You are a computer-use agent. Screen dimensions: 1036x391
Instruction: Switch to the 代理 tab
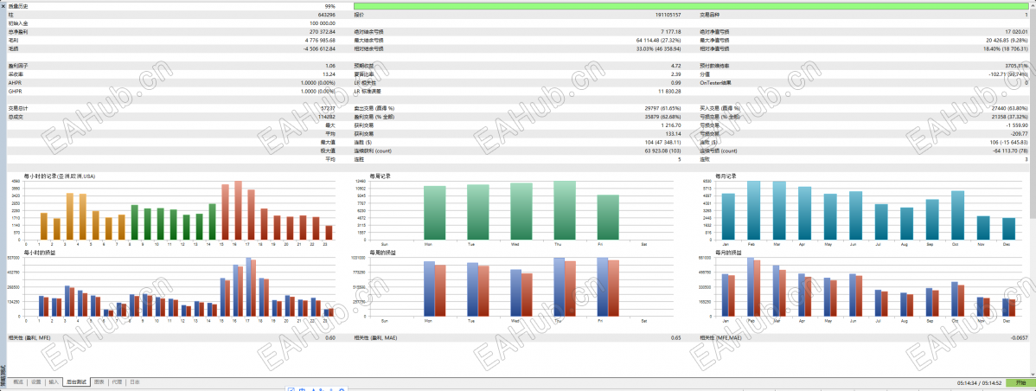pos(116,381)
